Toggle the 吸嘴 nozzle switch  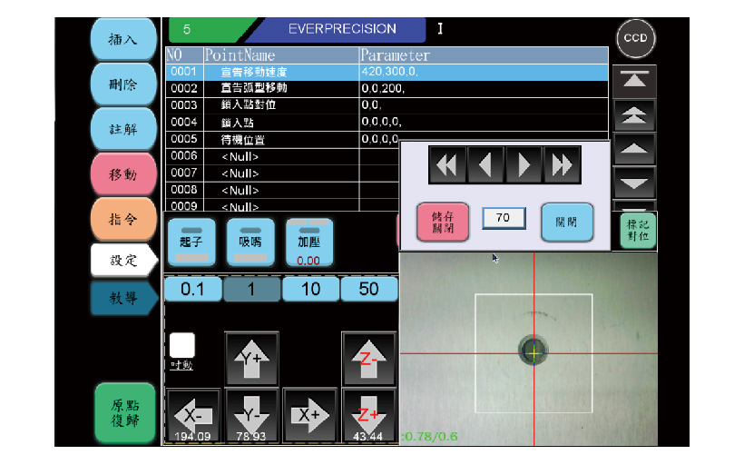(250, 241)
